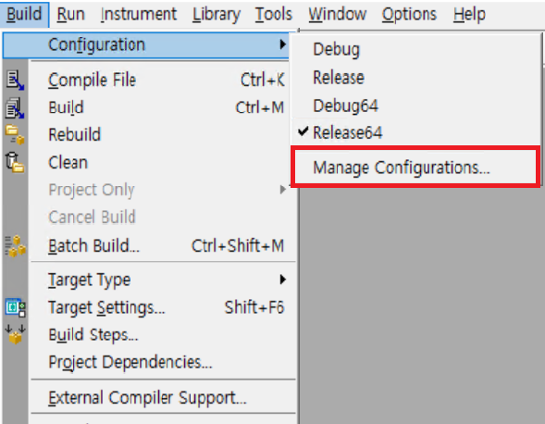
Task: Open Manage Configurations dialog
Action: tap(415, 168)
